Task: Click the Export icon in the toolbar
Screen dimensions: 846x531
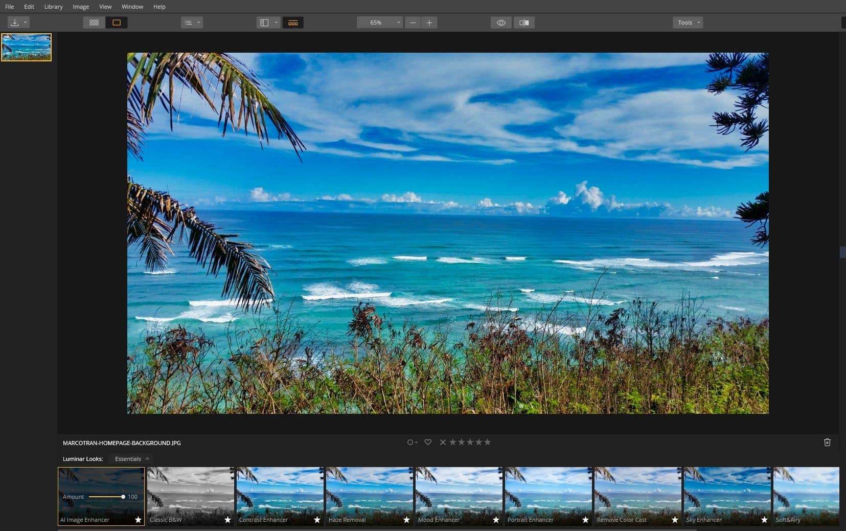Action: 15,22
